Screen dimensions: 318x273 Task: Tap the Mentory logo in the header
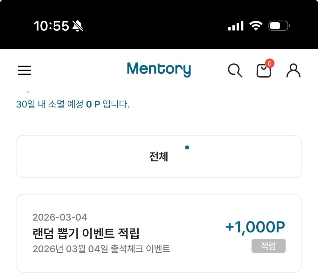159,70
